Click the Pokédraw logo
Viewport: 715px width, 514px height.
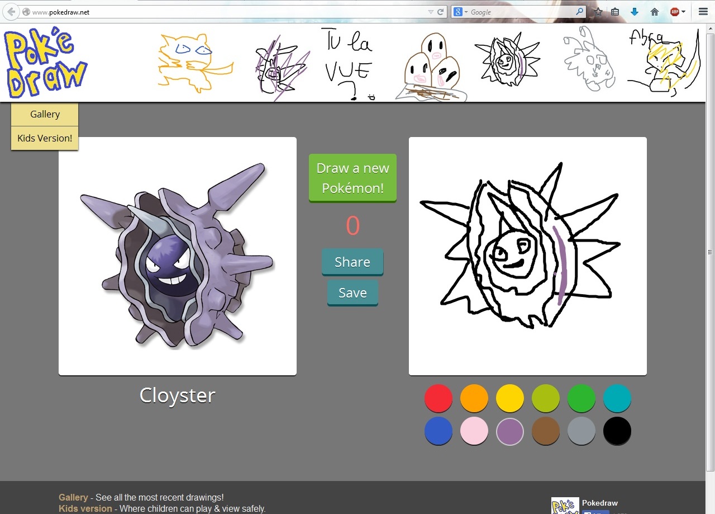(x=46, y=63)
